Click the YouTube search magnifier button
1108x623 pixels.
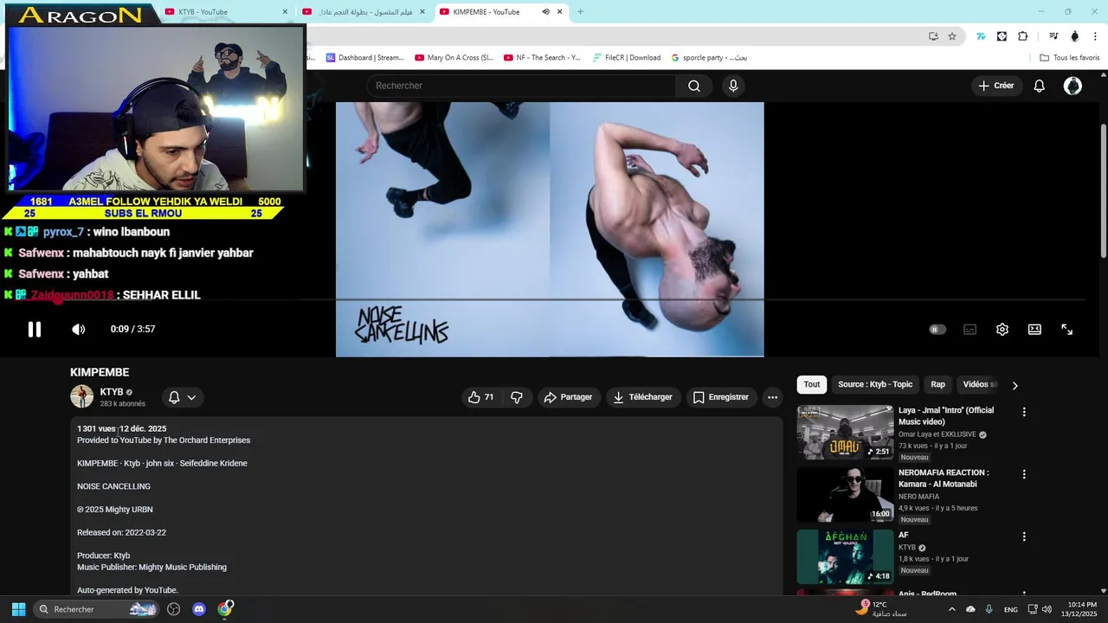pyautogui.click(x=694, y=86)
